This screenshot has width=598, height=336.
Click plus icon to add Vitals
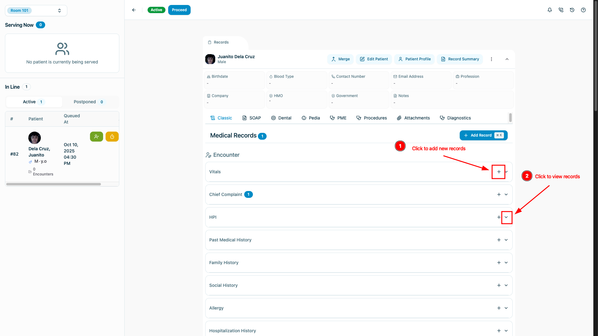pos(499,172)
